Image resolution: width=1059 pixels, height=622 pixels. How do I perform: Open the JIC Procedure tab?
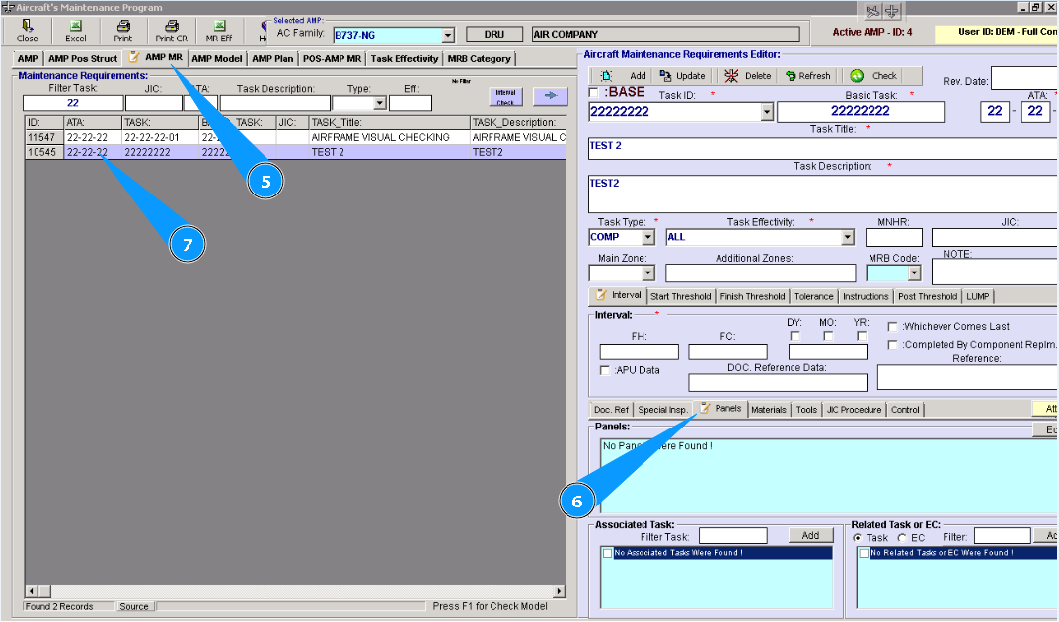(x=855, y=410)
